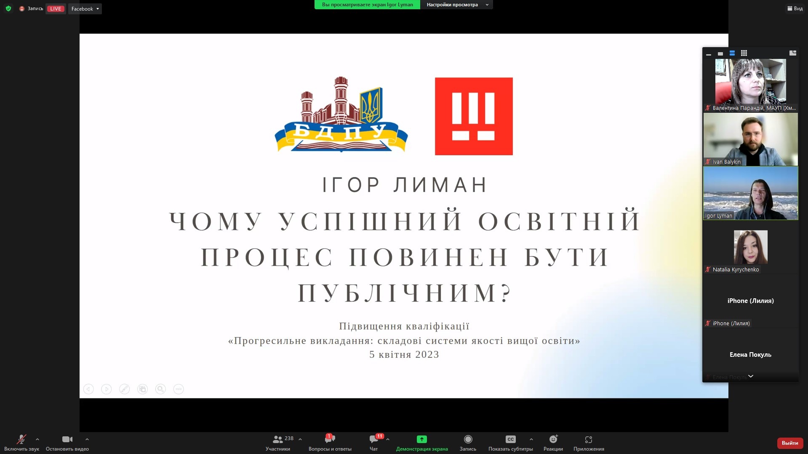808x454 pixels.
Task: Click the muted mic icon beside Natalia Kyrychenko
Action: [x=708, y=270]
